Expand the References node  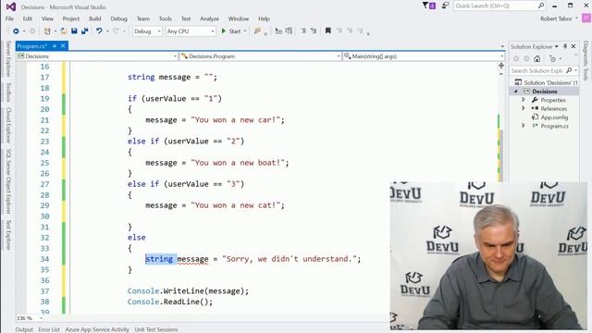[524, 108]
